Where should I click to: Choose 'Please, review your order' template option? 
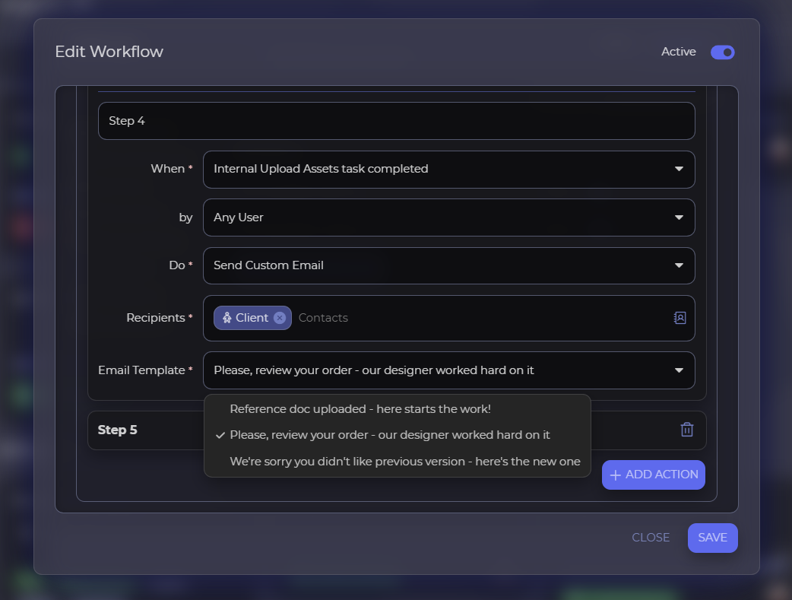coord(390,435)
